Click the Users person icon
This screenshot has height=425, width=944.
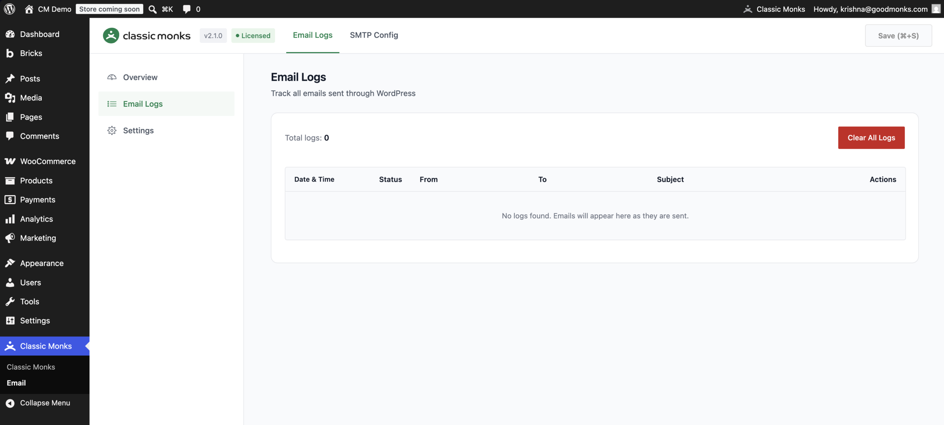click(x=10, y=282)
